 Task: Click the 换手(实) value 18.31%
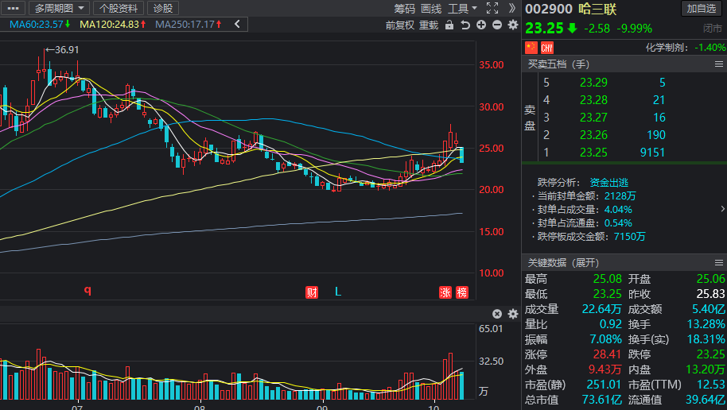coord(706,339)
